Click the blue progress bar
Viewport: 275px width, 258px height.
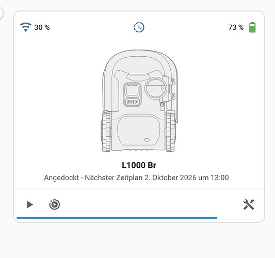117,218
